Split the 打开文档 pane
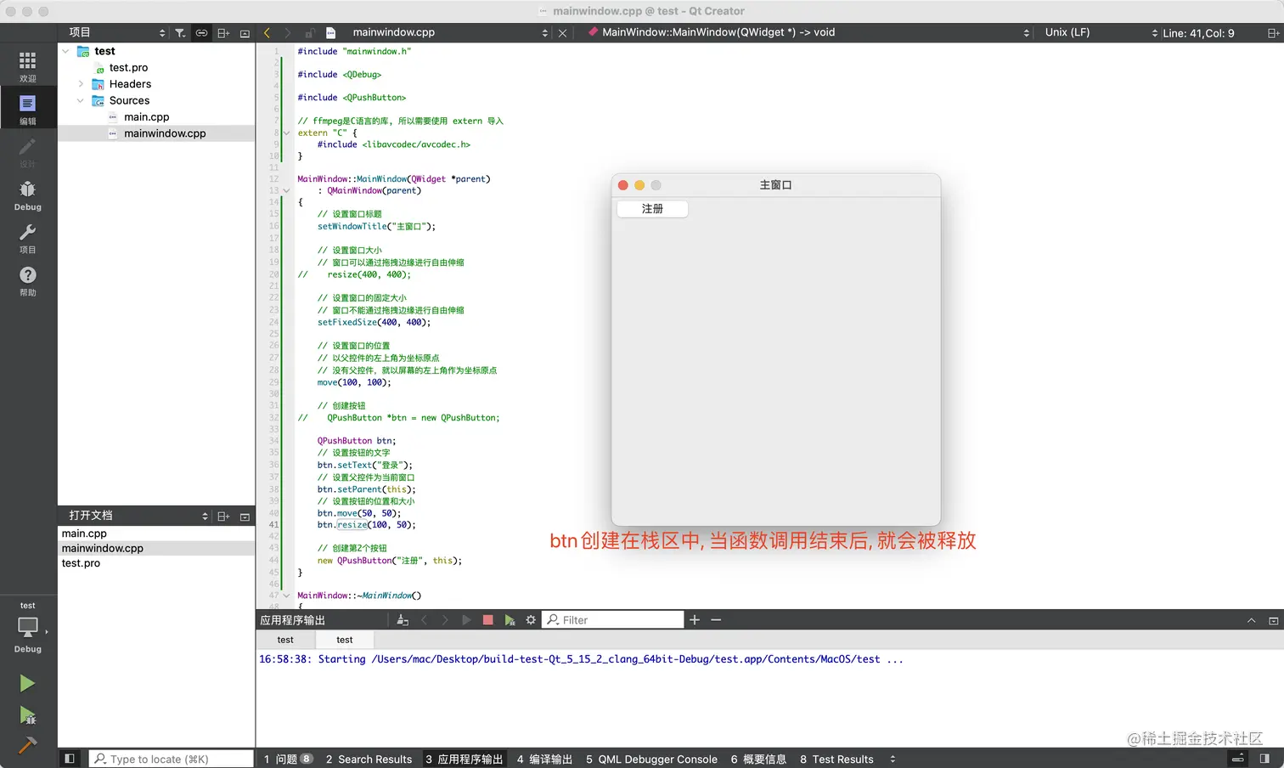The image size is (1284, 768). click(x=223, y=516)
